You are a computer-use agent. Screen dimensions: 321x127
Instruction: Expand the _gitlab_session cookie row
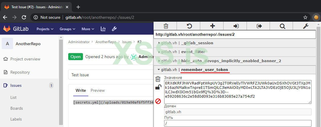tap(234, 43)
